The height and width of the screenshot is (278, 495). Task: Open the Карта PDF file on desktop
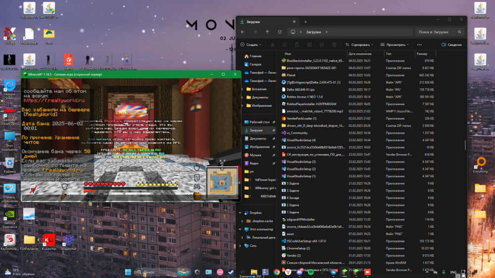click(x=68, y=61)
